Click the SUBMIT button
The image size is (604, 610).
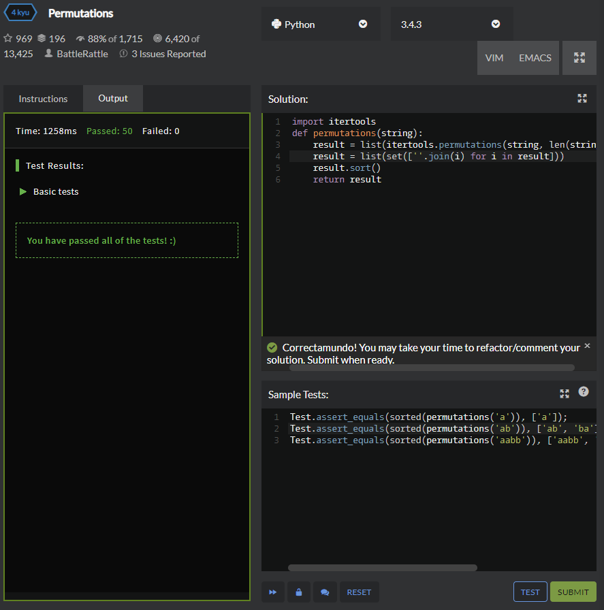573,592
